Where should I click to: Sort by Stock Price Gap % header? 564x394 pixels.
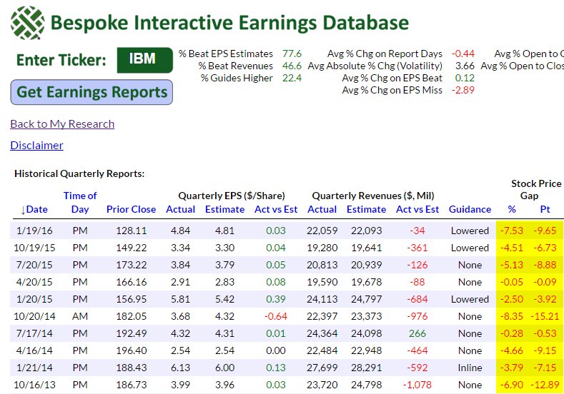[x=512, y=209]
